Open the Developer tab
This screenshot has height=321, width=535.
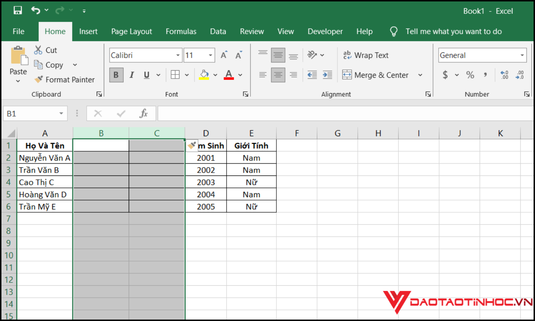tap(325, 31)
